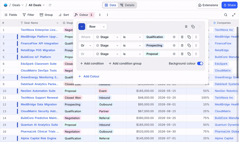The width and height of the screenshot is (239, 142).
Task: Open the TechNova Enterprise deal record
Action: [x=39, y=30]
